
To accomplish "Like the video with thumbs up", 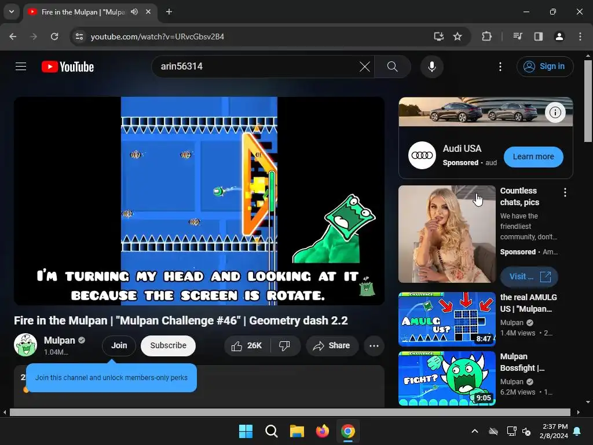I will [247, 345].
